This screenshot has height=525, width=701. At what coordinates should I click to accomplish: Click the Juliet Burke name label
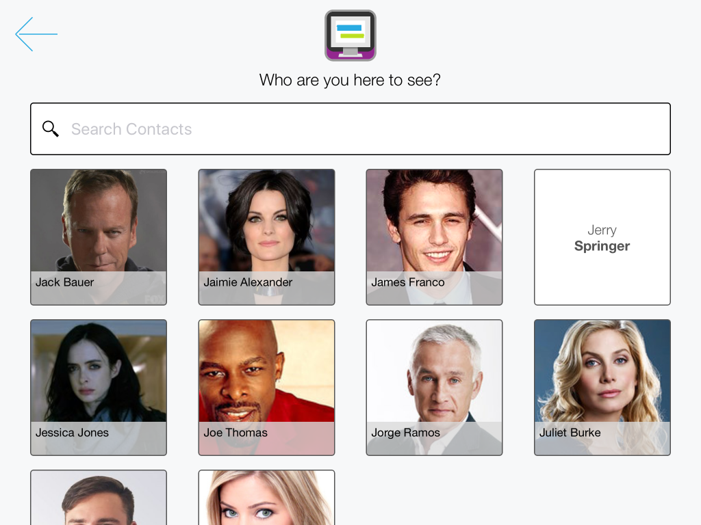tap(570, 433)
